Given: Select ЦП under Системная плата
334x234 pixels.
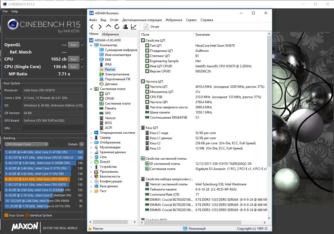Looking at the screenshot, I should coord(105,94).
